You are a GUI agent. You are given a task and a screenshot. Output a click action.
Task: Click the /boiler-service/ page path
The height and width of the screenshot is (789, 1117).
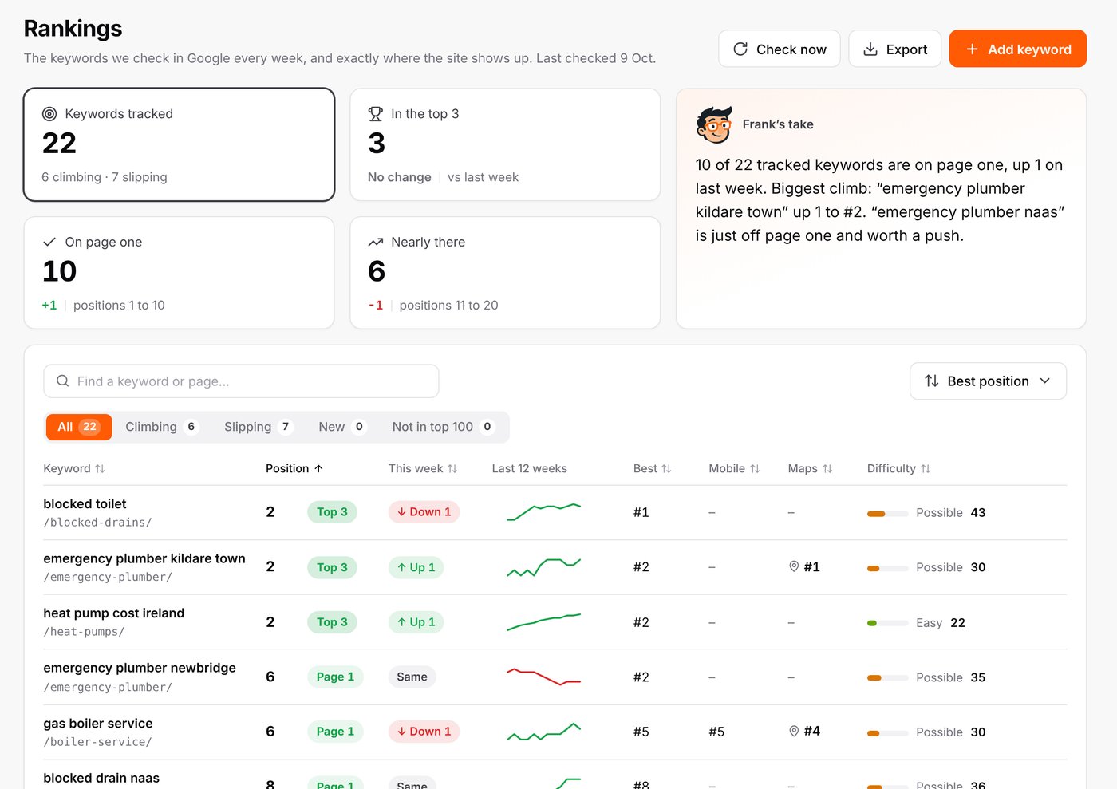point(97,742)
